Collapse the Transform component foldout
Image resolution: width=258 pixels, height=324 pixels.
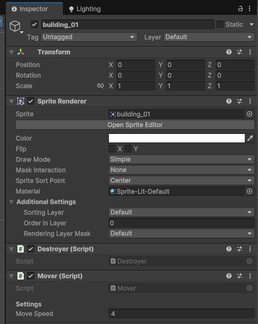point(11,52)
